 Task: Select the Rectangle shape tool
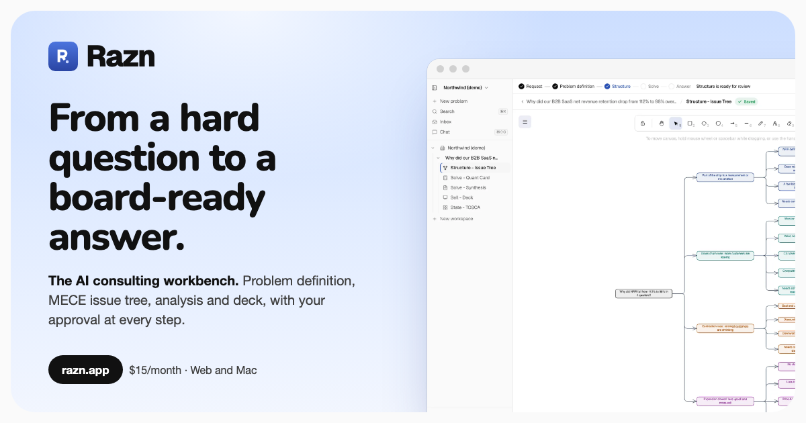pos(690,123)
